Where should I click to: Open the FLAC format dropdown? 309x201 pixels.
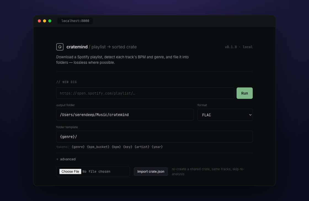pyautogui.click(x=225, y=115)
